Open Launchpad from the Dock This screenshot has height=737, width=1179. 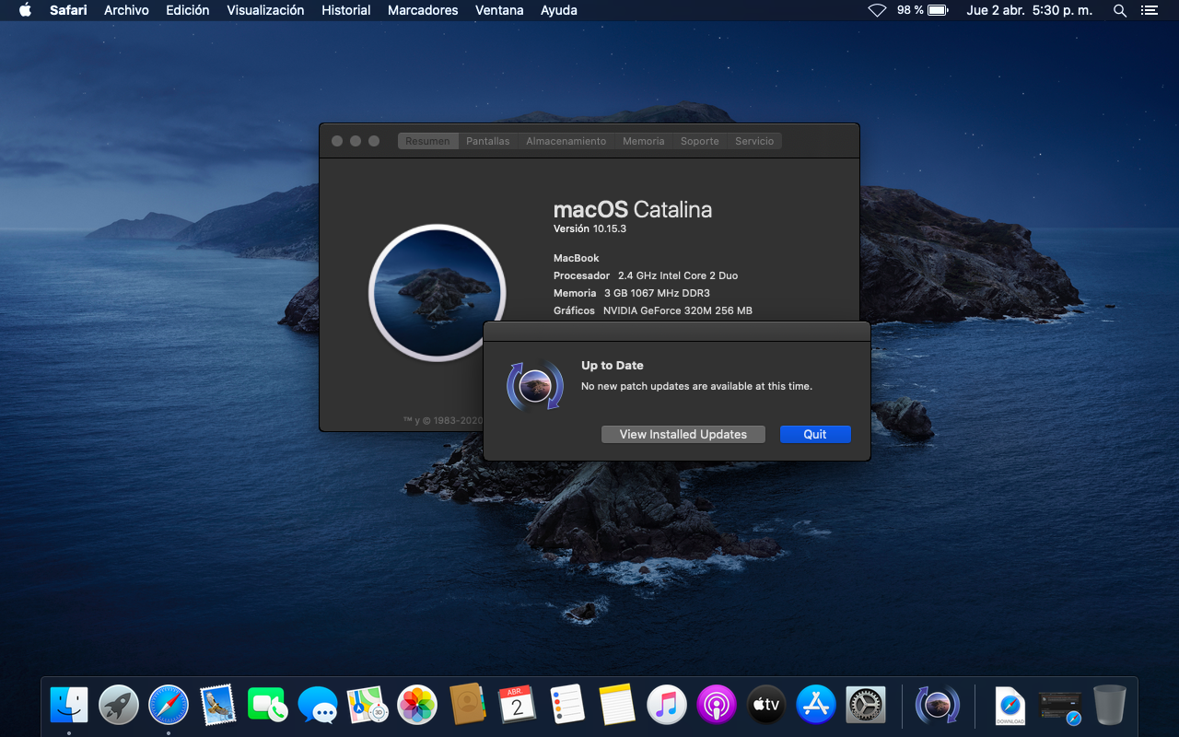tap(119, 706)
